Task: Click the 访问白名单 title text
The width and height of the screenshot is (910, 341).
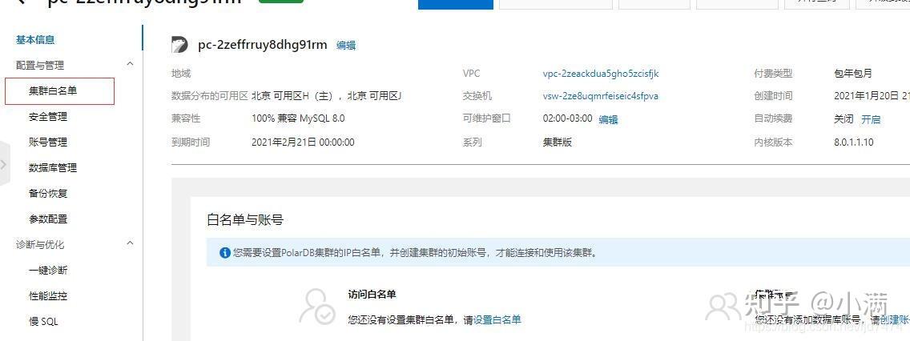Action: (x=372, y=295)
